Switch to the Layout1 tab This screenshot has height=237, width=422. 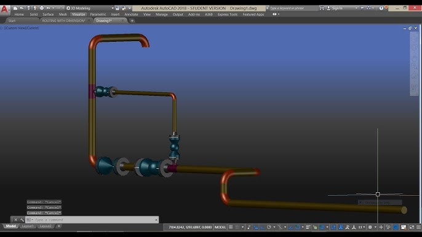pyautogui.click(x=28, y=226)
